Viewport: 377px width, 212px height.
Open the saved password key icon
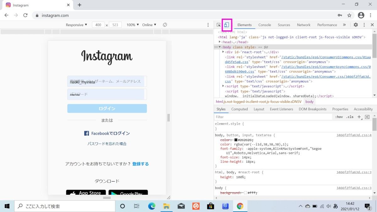tap(340, 15)
